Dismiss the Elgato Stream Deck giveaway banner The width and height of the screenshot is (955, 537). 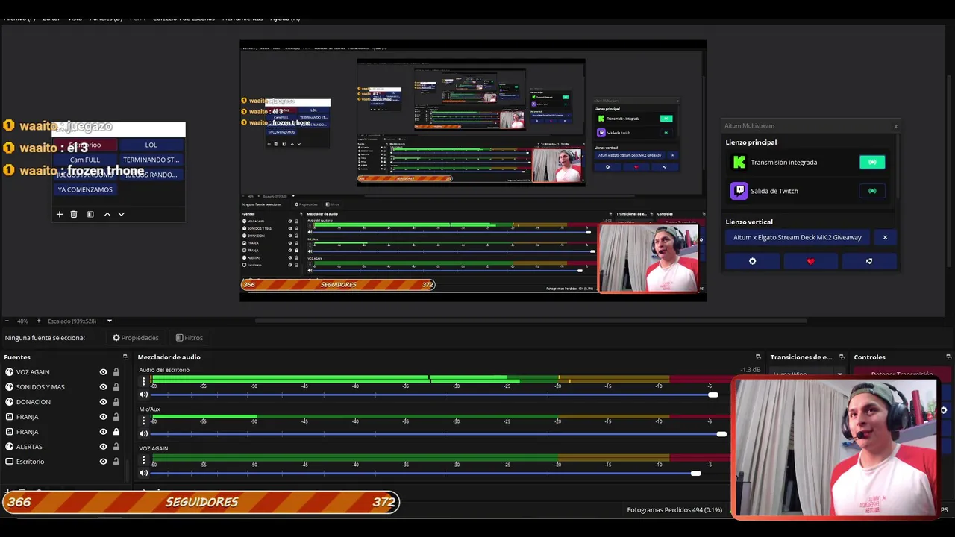point(885,237)
